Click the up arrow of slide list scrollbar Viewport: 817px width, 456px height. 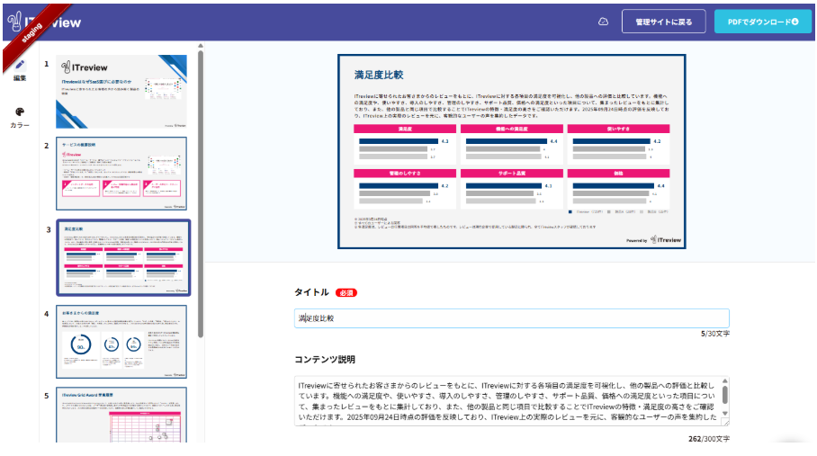point(201,47)
